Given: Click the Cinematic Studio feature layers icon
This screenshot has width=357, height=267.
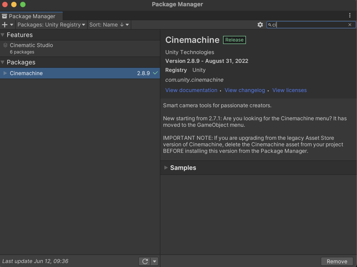Looking at the screenshot, I should pyautogui.click(x=5, y=45).
